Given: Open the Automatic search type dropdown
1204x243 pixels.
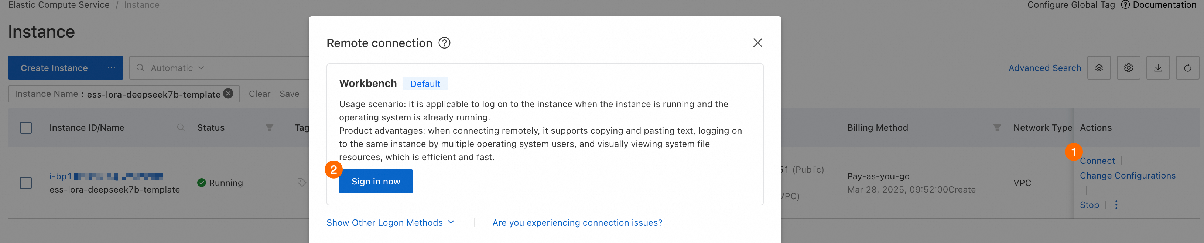Looking at the screenshot, I should tap(177, 68).
